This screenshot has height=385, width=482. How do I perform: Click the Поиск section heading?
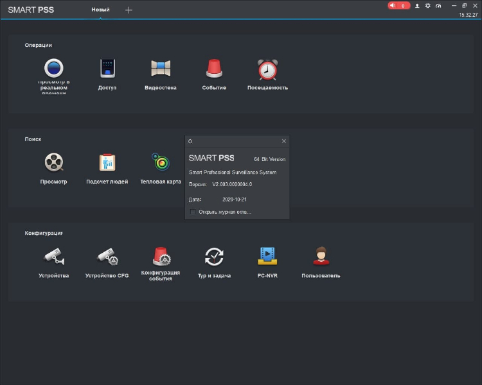33,139
